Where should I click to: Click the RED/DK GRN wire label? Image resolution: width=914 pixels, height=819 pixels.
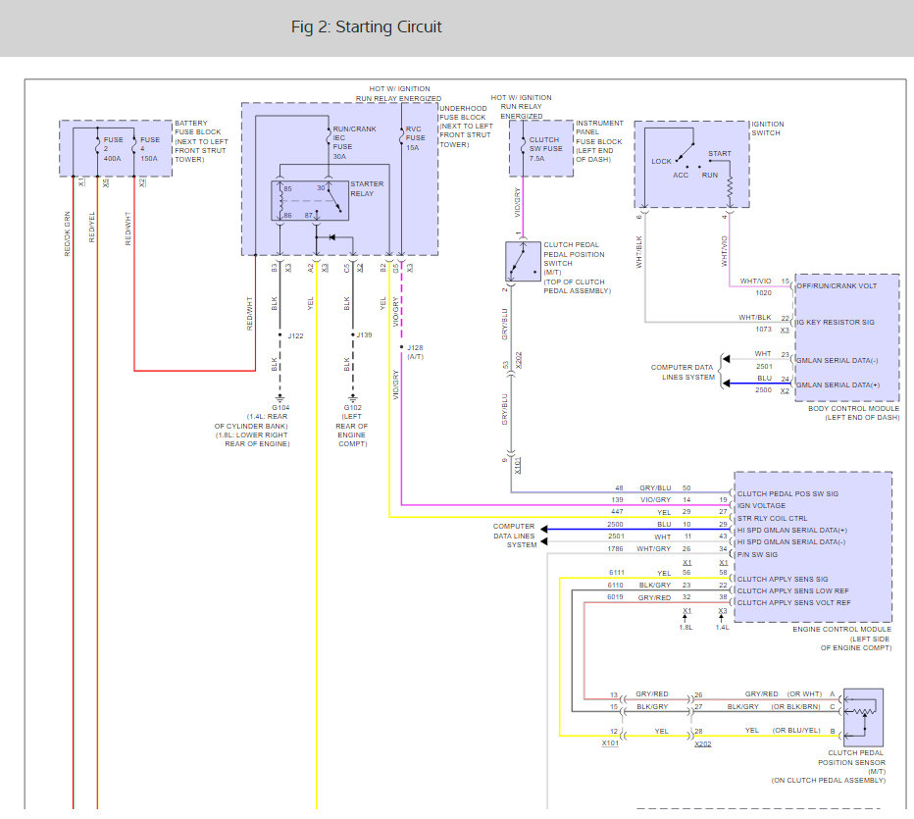point(67,233)
